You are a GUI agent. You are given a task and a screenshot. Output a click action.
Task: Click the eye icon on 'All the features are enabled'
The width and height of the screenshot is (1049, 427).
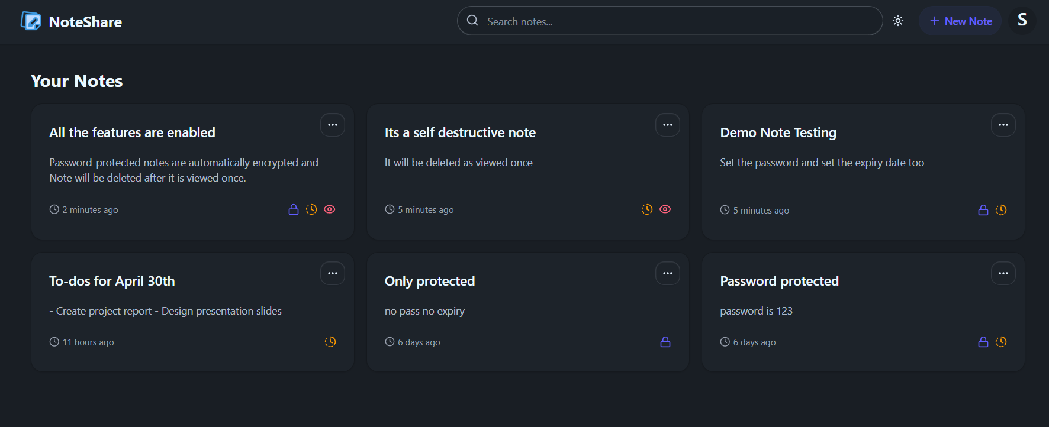click(330, 209)
